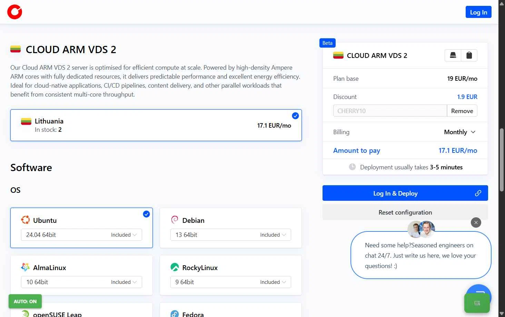Click the 'Deployment usually takes 3-5 minutes' note
The height and width of the screenshot is (317, 505).
click(411, 167)
